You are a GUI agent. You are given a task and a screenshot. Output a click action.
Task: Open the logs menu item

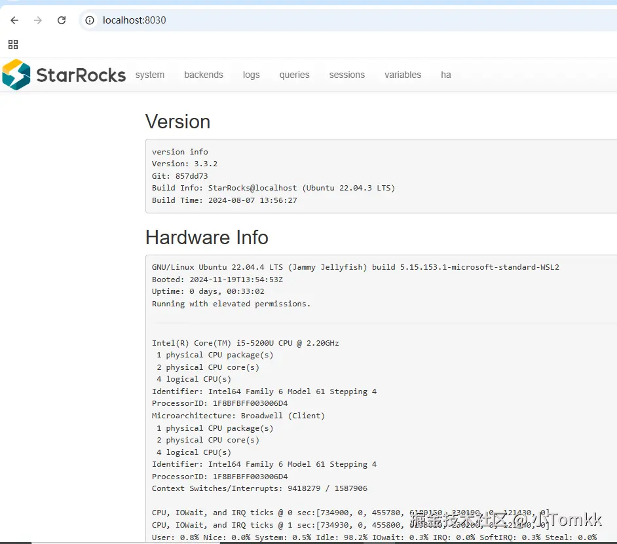point(251,75)
